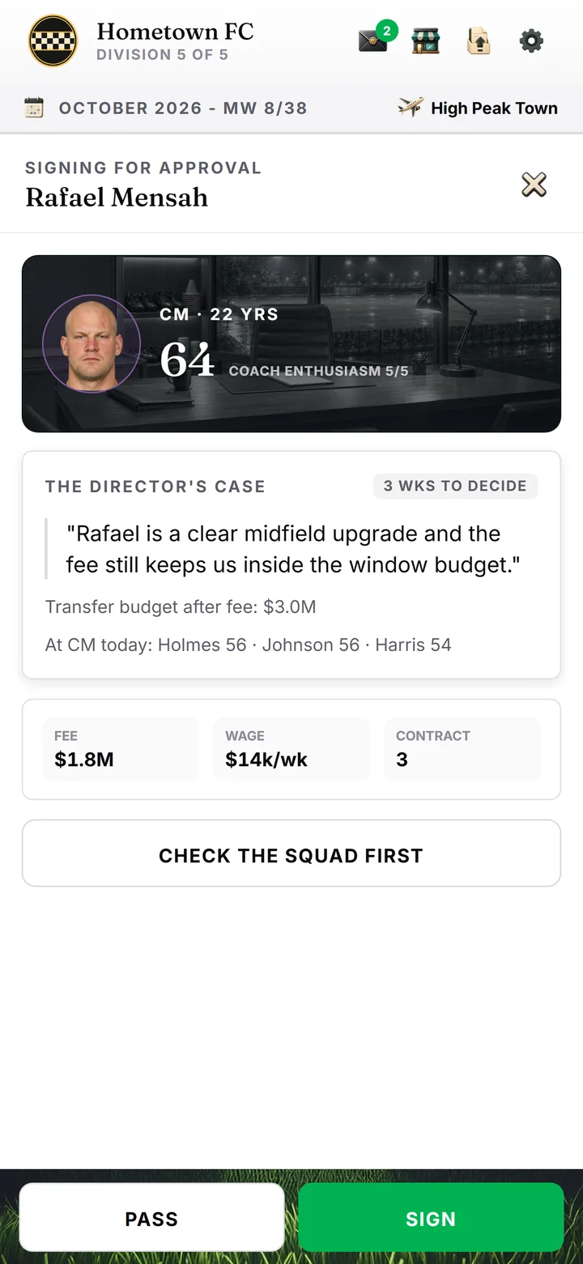583x1264 pixels.
Task: Open the settings gear
Action: click(531, 40)
